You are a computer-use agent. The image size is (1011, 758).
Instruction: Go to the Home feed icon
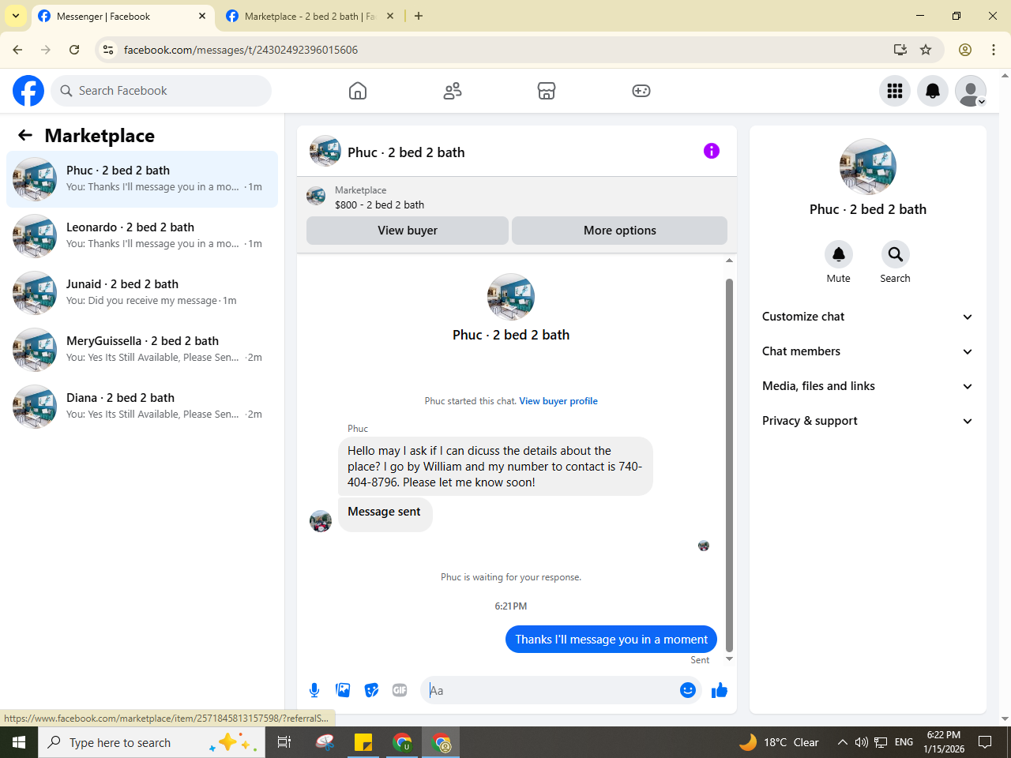[x=358, y=91]
